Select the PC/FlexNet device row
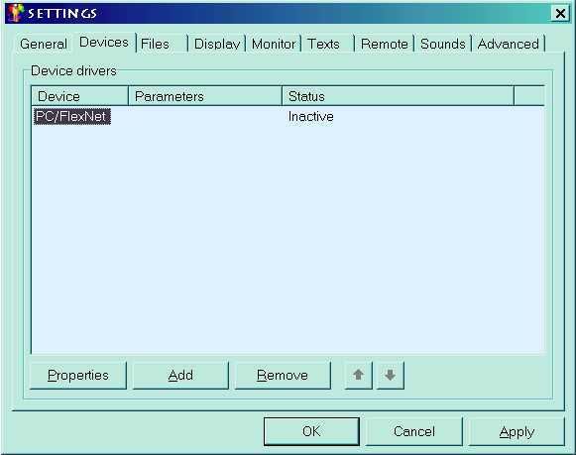The height and width of the screenshot is (455, 576). (x=288, y=116)
